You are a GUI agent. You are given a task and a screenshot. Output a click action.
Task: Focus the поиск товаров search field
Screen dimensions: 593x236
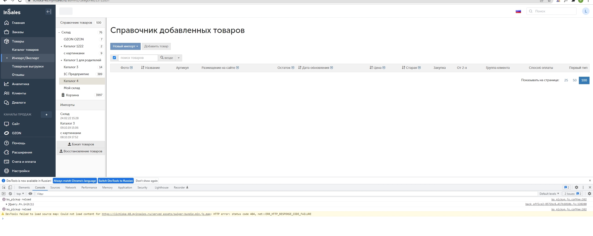(138, 58)
